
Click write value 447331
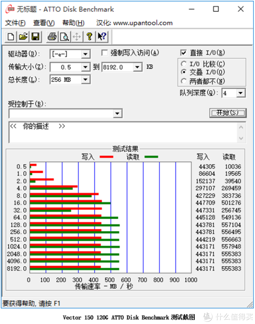tap(205, 210)
